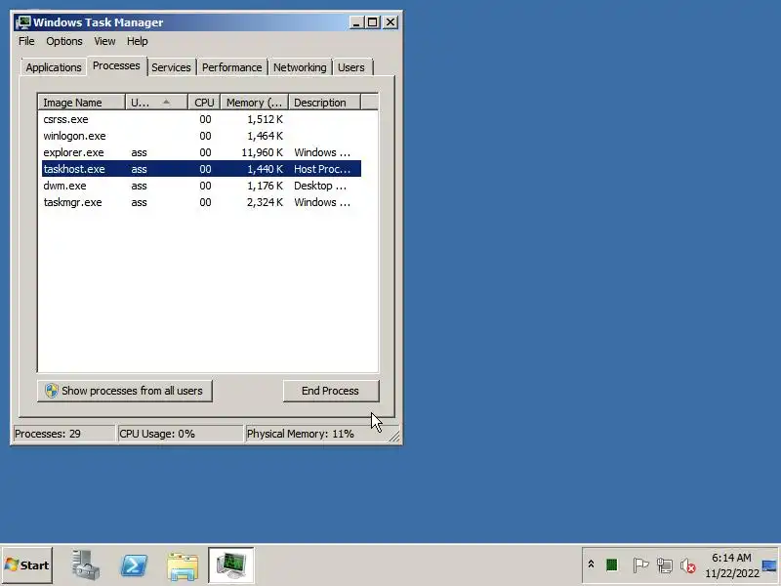Select the Task Manager taskbar button

pyautogui.click(x=231, y=565)
